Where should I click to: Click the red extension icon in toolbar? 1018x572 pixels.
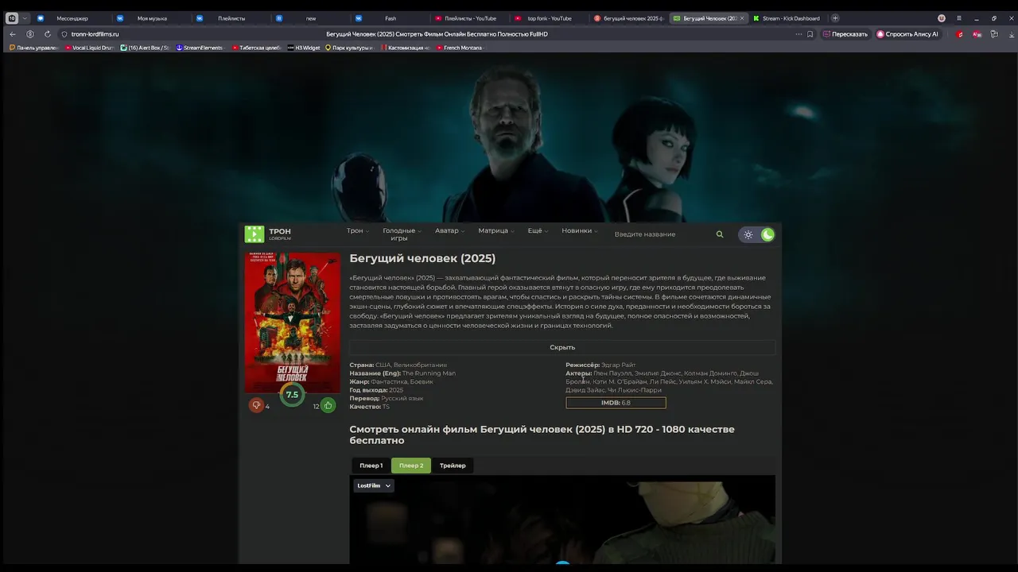[x=960, y=34]
